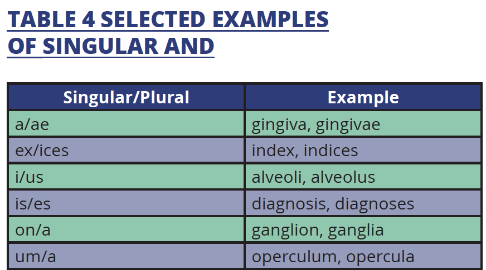This screenshot has height=270, width=486.
Task: Select the word 'alveolus'
Action: (x=343, y=177)
